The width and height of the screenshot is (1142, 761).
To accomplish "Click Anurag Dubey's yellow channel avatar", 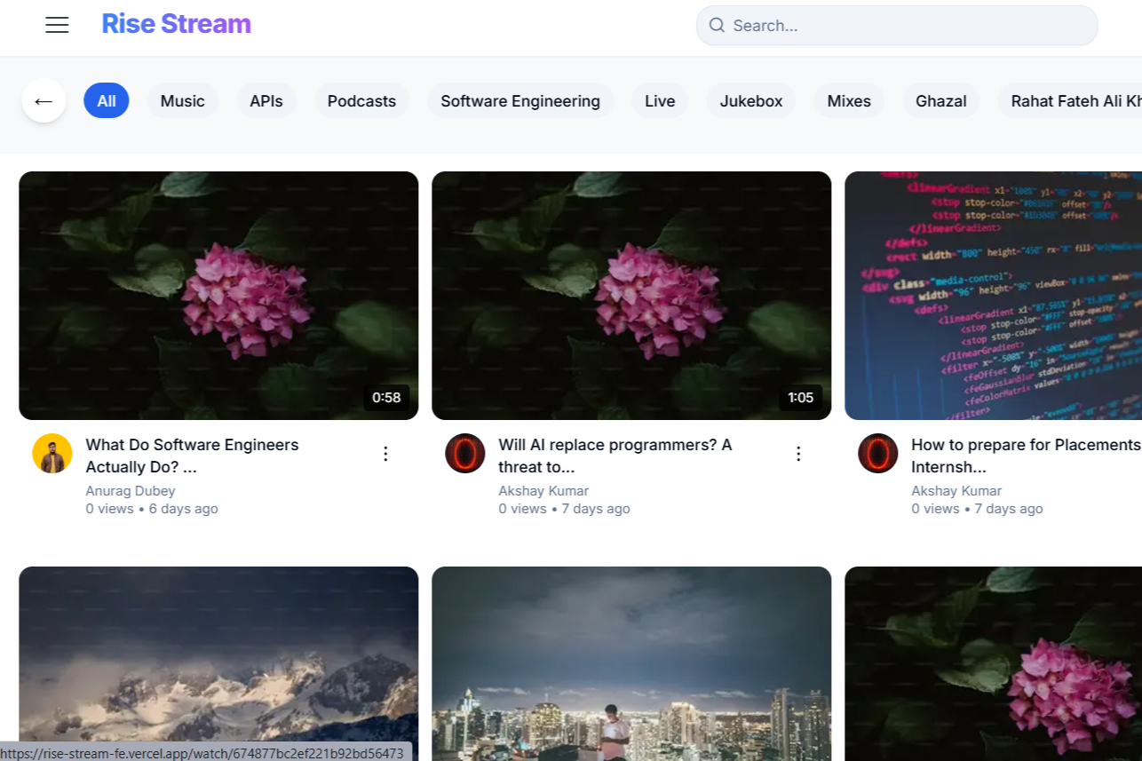I will 52,454.
